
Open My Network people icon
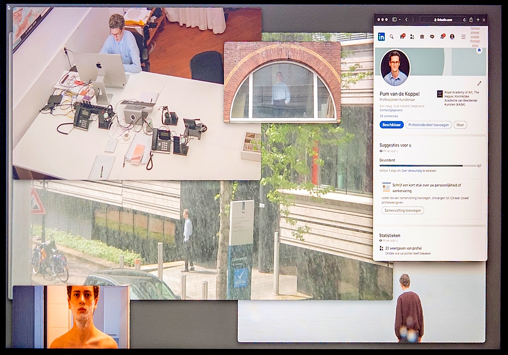[x=412, y=37]
